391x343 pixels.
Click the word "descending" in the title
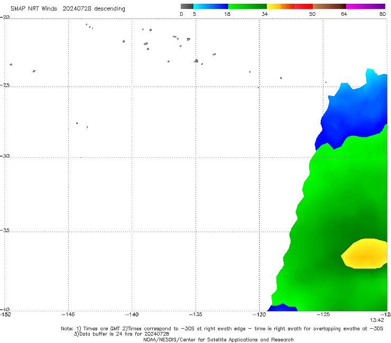(x=109, y=9)
